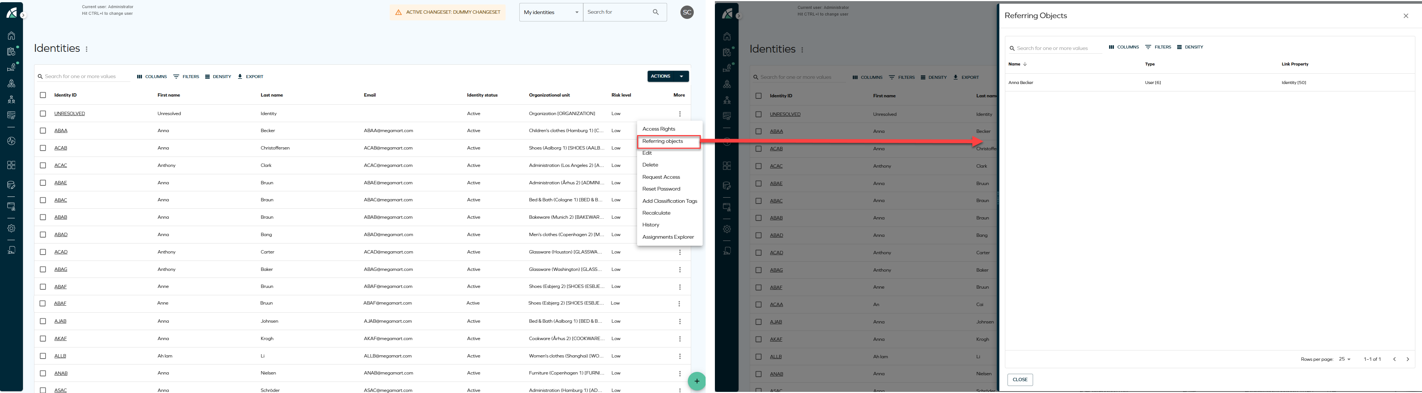Screen dimensions: 1422x393
Task: Go to previous page in Referring Objects
Action: (x=1394, y=359)
